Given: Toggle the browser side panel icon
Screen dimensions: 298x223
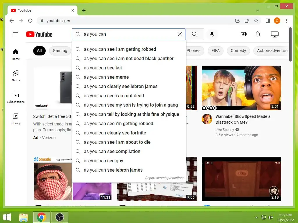Looking at the screenshot, I should [268, 21].
